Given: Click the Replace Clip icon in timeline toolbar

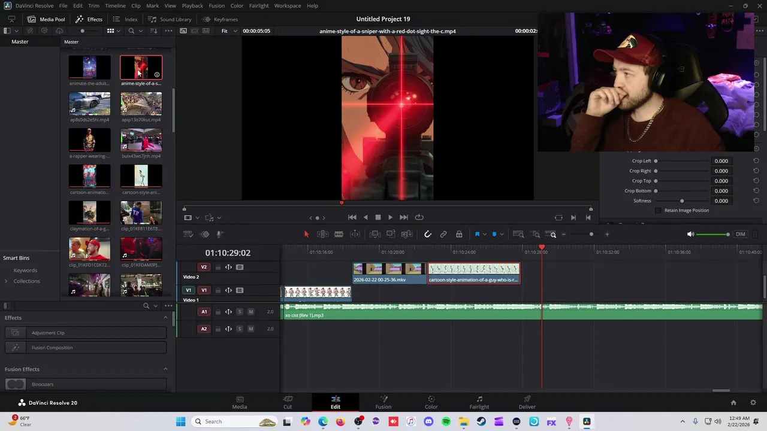Looking at the screenshot, I should click(x=407, y=234).
